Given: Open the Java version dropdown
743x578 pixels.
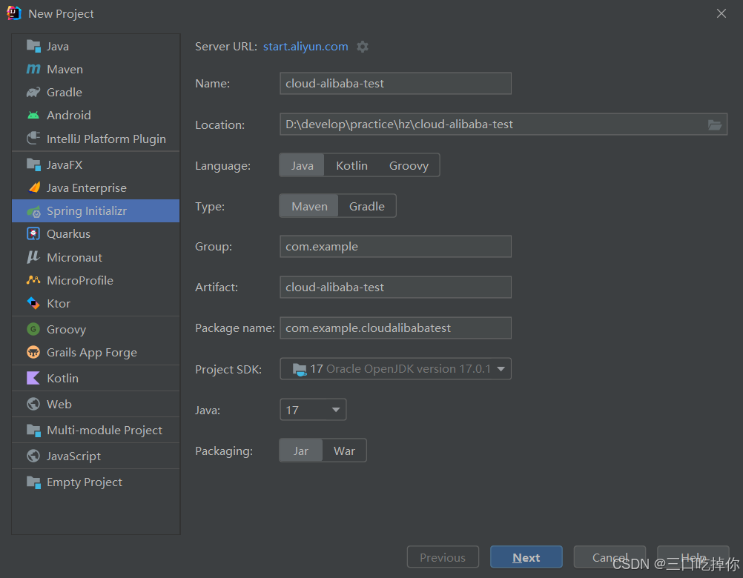Looking at the screenshot, I should [x=313, y=410].
